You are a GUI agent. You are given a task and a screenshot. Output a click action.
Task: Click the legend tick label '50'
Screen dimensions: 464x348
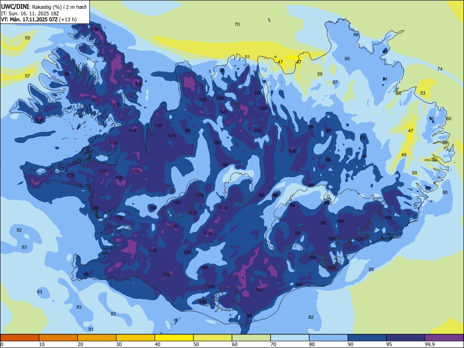tap(196, 344)
